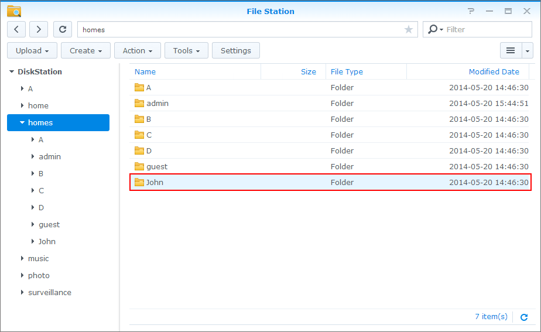Image resolution: width=541 pixels, height=332 pixels.
Task: Bookmark homes with the star icon
Action: [x=409, y=30]
